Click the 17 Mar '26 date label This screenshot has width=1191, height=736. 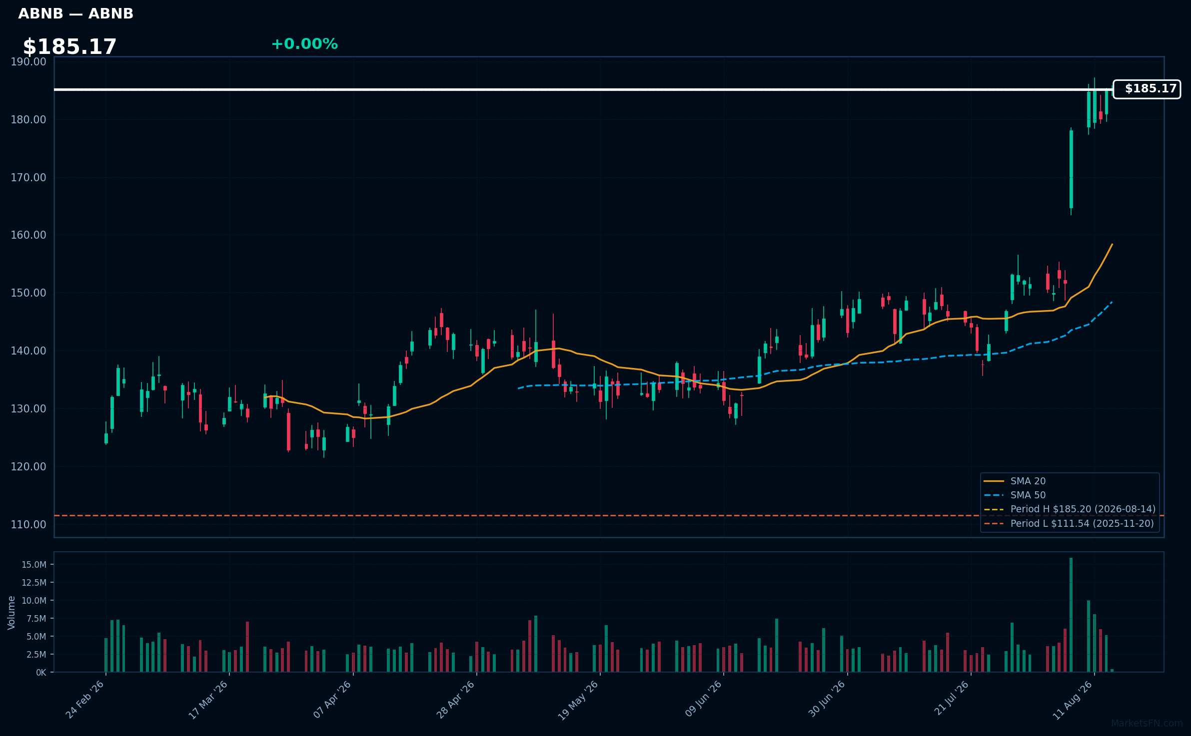tap(208, 700)
